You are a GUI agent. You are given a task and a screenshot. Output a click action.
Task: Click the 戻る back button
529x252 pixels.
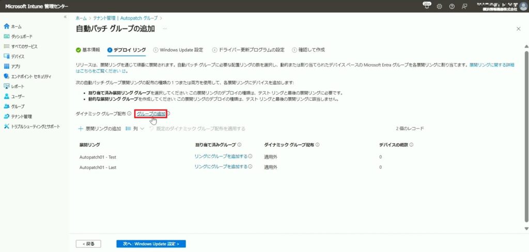pyautogui.click(x=88, y=244)
